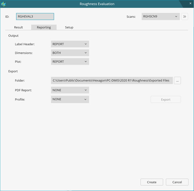Viewport: 194px width, 191px height.
Task: Click the greyed-out Export button
Action: (x=166, y=100)
